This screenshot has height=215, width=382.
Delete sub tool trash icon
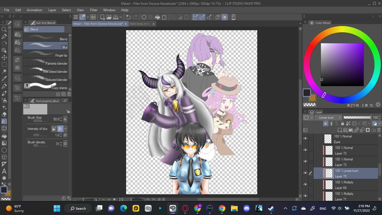coord(69,94)
